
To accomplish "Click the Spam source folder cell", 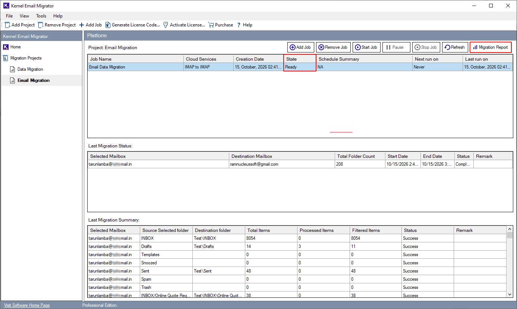I will tap(166, 279).
